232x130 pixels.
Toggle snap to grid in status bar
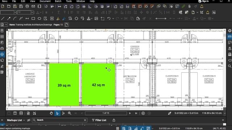124,129
